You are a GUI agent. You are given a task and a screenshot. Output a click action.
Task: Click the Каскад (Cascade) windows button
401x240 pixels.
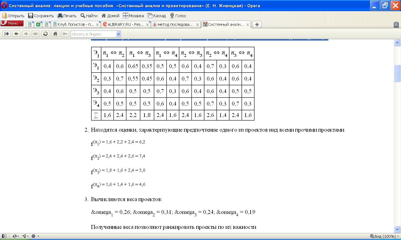pos(157,16)
